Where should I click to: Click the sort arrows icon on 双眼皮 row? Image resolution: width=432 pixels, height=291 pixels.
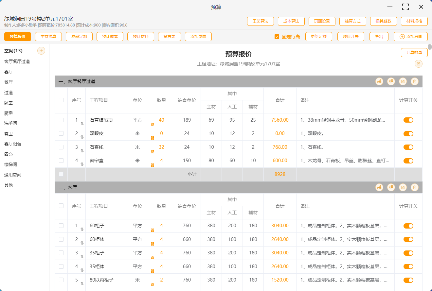[x=82, y=137]
